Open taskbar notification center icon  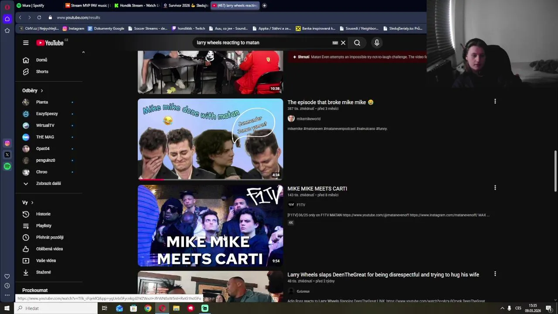pyautogui.click(x=549, y=308)
